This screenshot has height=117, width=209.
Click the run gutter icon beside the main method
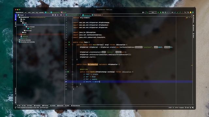point(69,45)
